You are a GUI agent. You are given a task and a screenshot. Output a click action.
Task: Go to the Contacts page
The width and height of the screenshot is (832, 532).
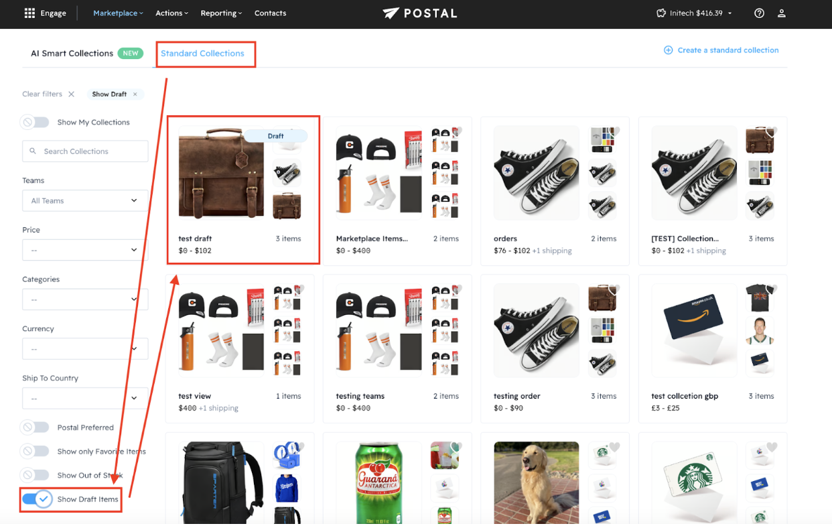click(270, 13)
